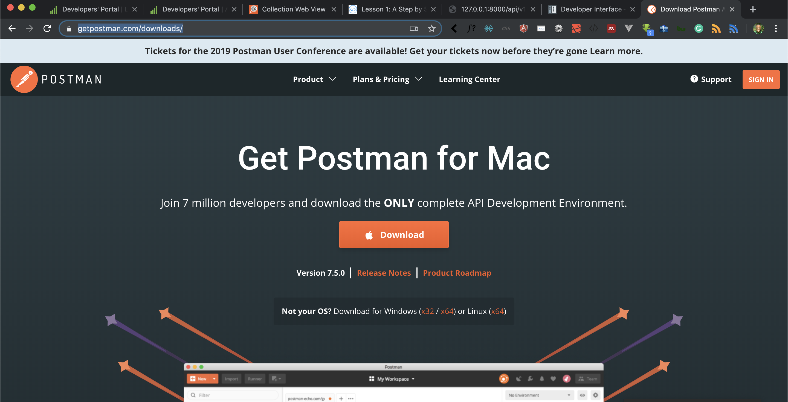Close the Collection Web View tab
This screenshot has height=402, width=788.
tap(334, 9)
